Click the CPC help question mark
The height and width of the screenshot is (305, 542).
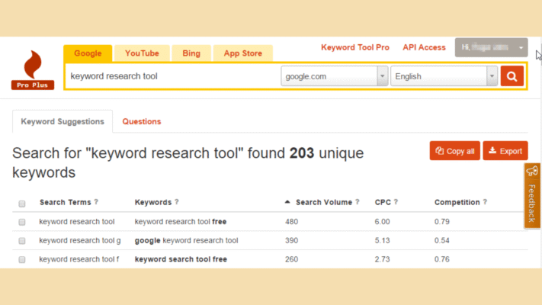pos(396,202)
